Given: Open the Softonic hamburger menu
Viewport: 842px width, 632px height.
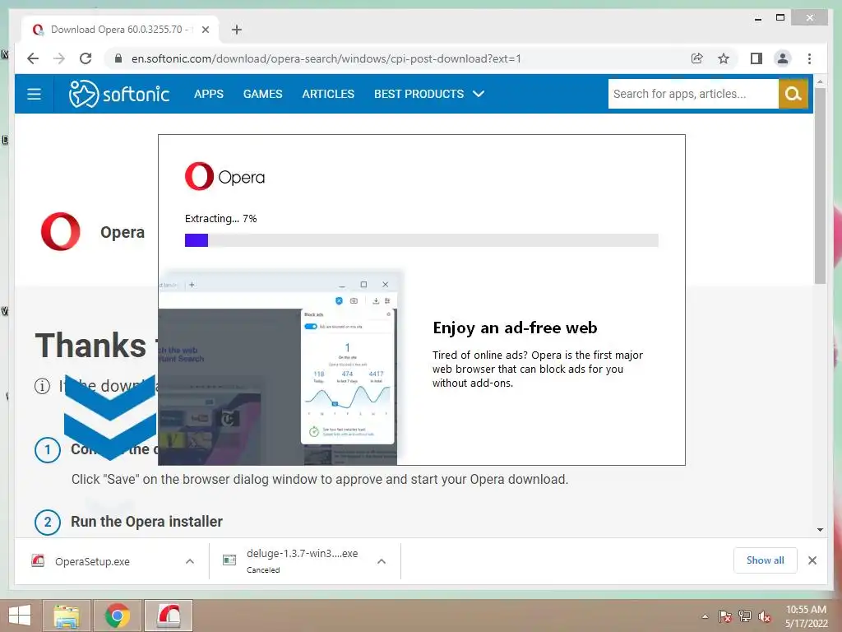Looking at the screenshot, I should [x=34, y=94].
